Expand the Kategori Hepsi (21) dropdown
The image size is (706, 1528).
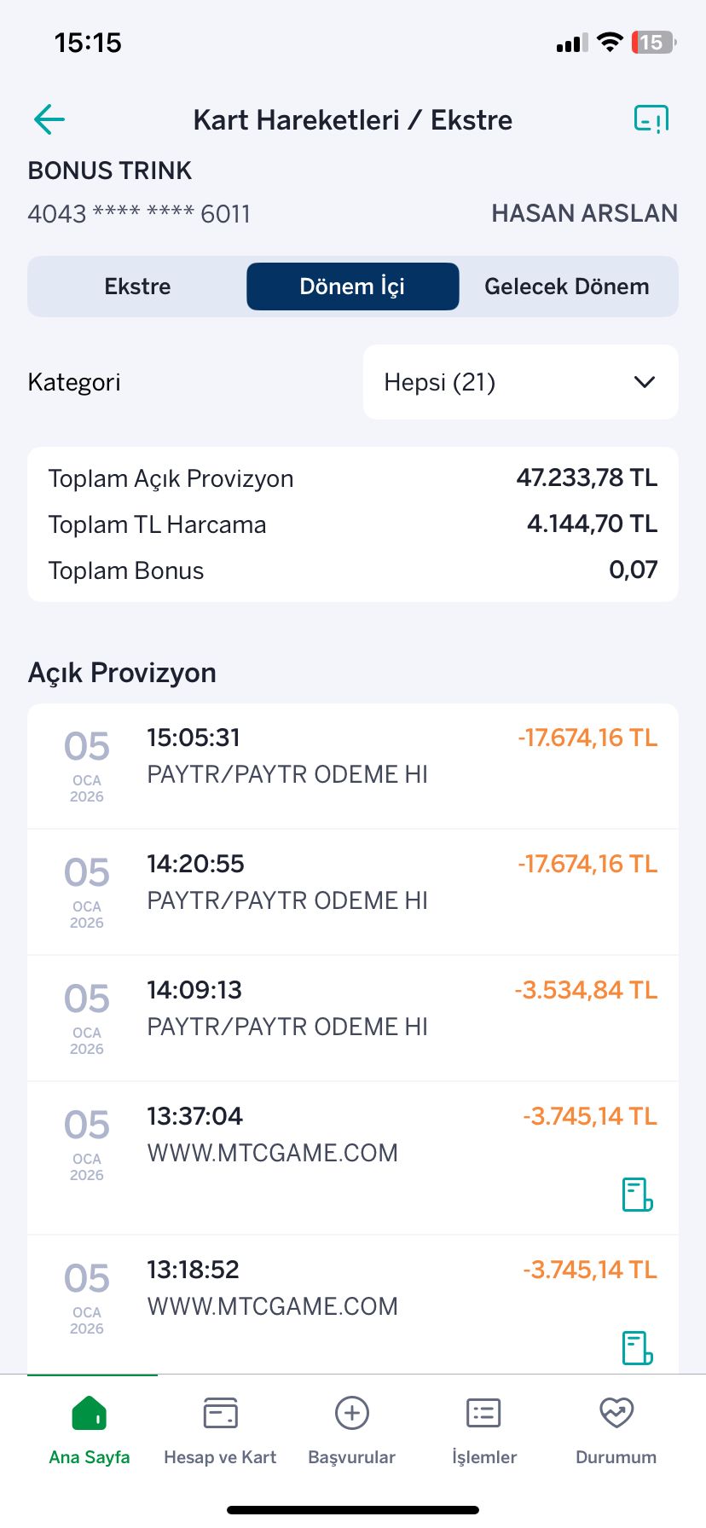click(521, 382)
